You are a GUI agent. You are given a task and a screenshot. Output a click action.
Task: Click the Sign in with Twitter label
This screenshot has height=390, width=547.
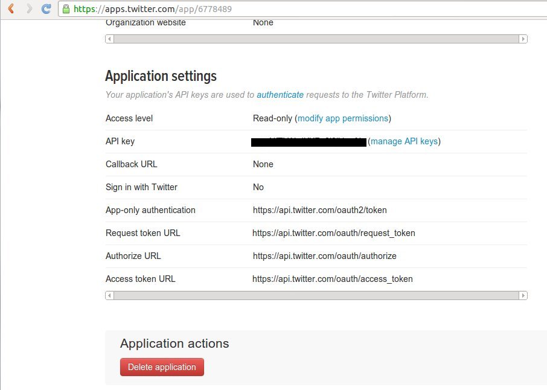coord(141,187)
